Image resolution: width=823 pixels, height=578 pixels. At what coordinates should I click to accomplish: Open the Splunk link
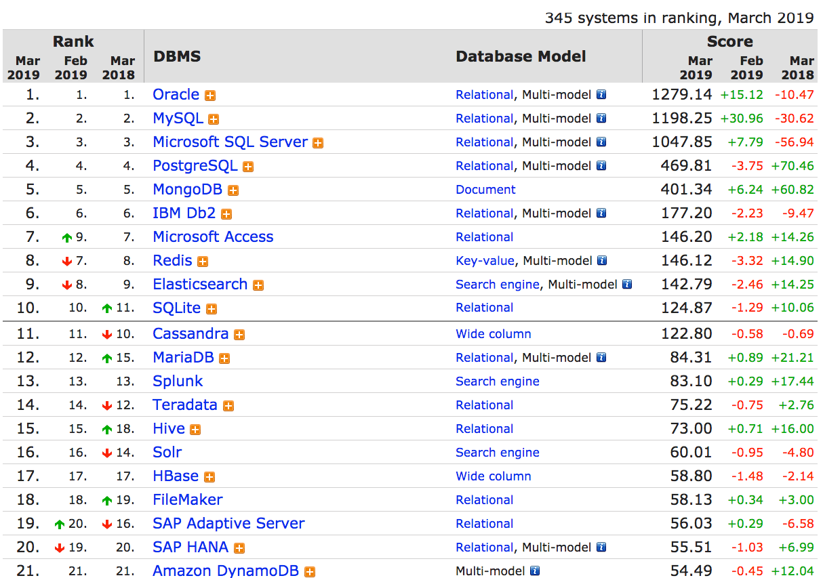(178, 381)
